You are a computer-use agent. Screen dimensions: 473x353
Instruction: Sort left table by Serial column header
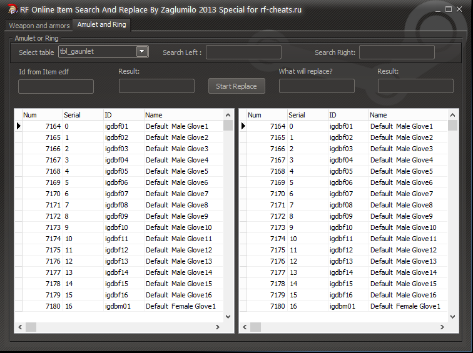[83, 115]
